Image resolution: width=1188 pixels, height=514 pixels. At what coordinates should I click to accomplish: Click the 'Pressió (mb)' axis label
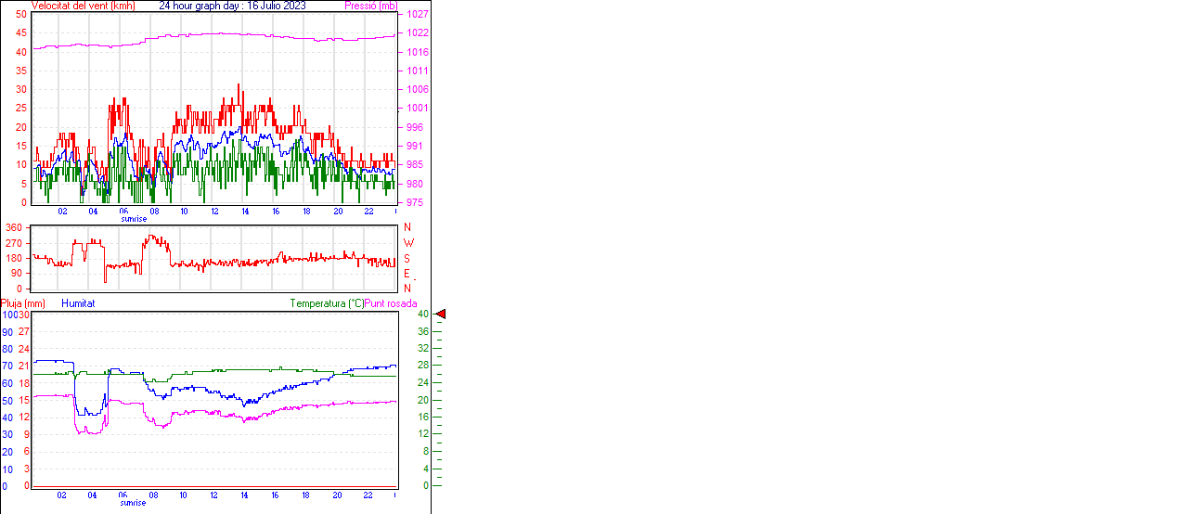(x=369, y=6)
